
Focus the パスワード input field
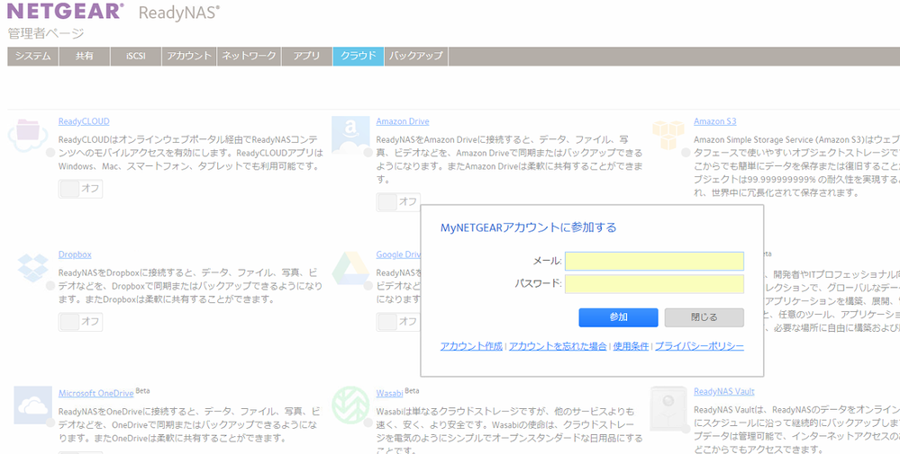coord(654,284)
